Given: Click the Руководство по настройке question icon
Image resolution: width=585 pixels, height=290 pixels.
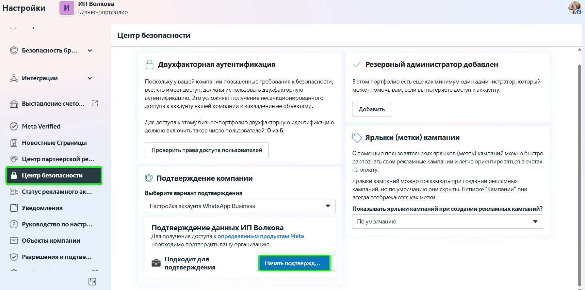Looking at the screenshot, I should pyautogui.click(x=14, y=224).
